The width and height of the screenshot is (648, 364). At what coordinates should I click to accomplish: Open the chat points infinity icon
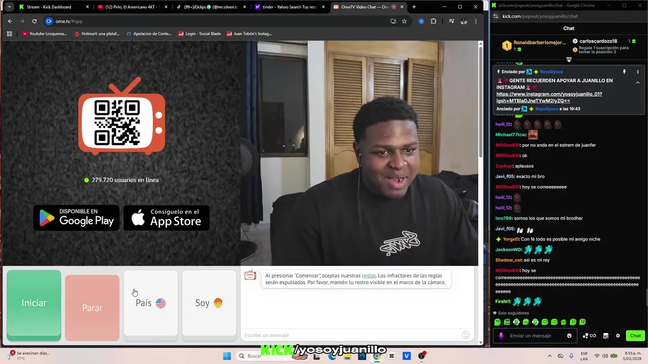(590, 336)
